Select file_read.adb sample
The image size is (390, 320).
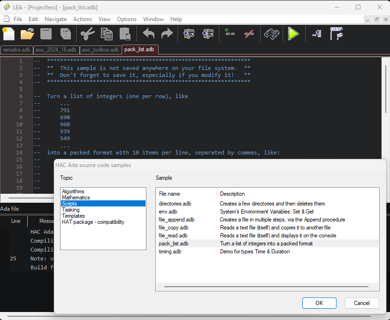(x=268, y=236)
